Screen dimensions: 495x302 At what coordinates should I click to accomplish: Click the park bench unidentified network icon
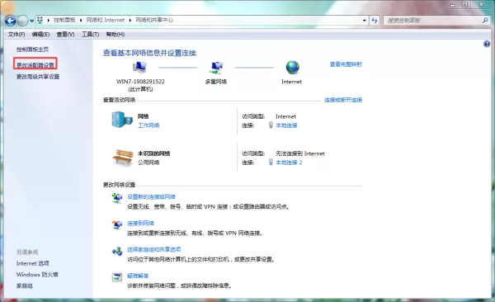coord(123,158)
